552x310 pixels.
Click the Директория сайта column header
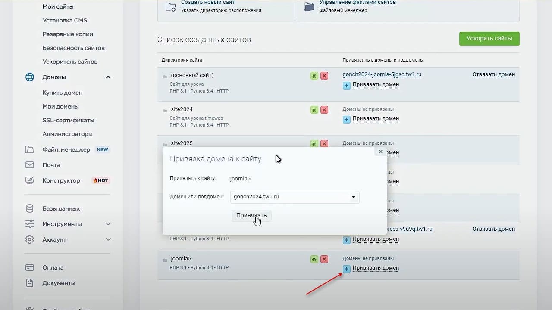coord(182,60)
